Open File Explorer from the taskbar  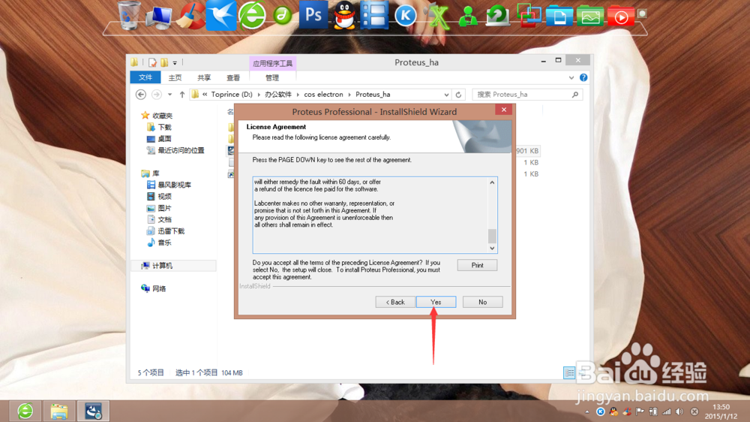59,411
